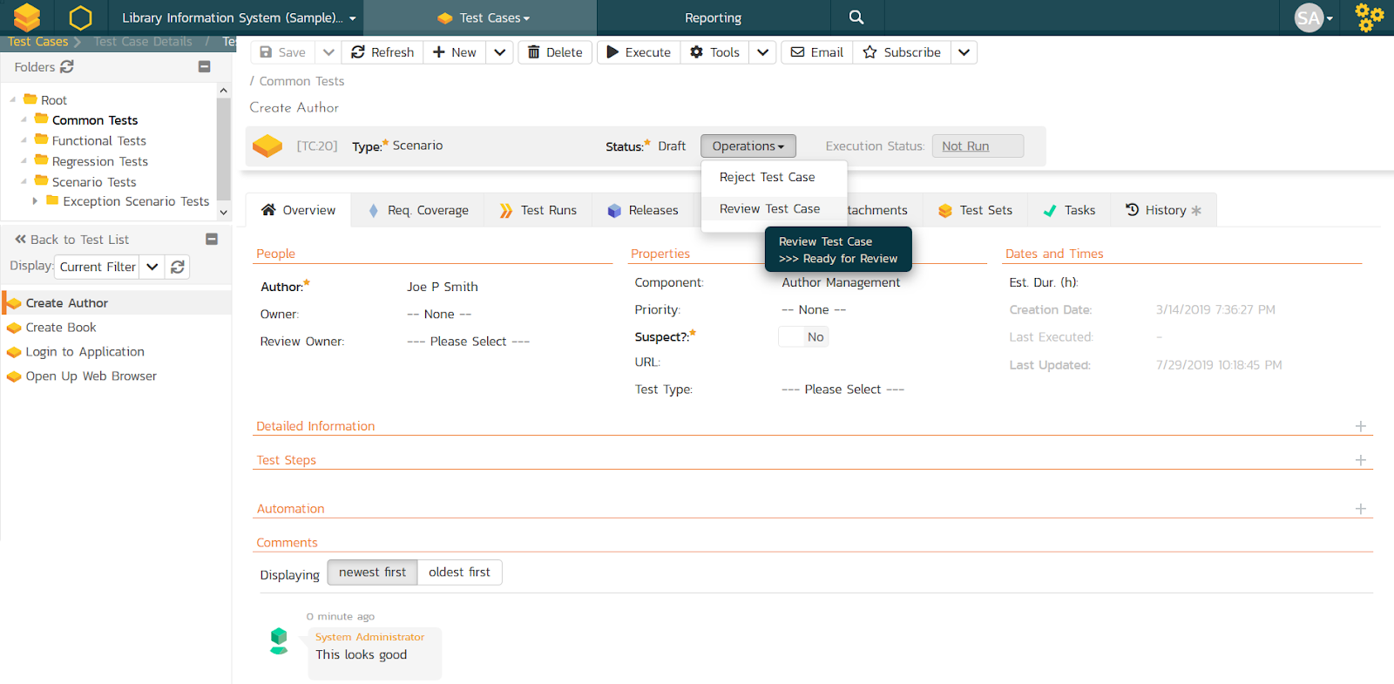The height and width of the screenshot is (684, 1394).
Task: Click the refresh icon beside Current Filter
Action: (178, 267)
